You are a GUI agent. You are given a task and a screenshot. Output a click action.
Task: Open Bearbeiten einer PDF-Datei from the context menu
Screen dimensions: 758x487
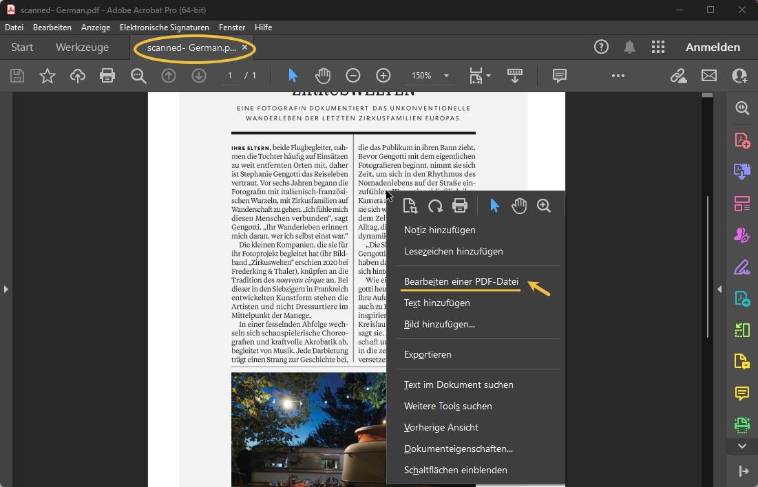pyautogui.click(x=461, y=281)
